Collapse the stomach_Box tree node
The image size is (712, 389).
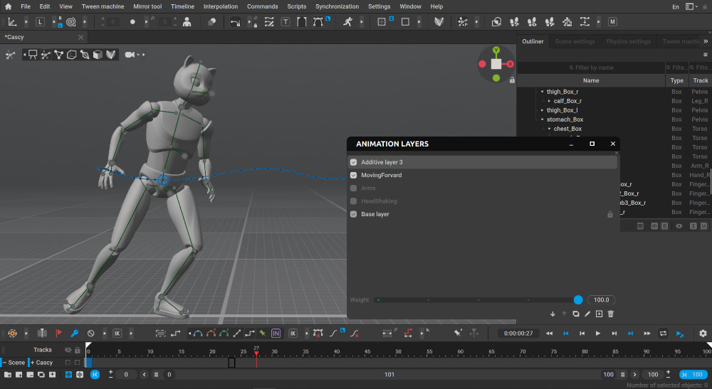pos(542,119)
